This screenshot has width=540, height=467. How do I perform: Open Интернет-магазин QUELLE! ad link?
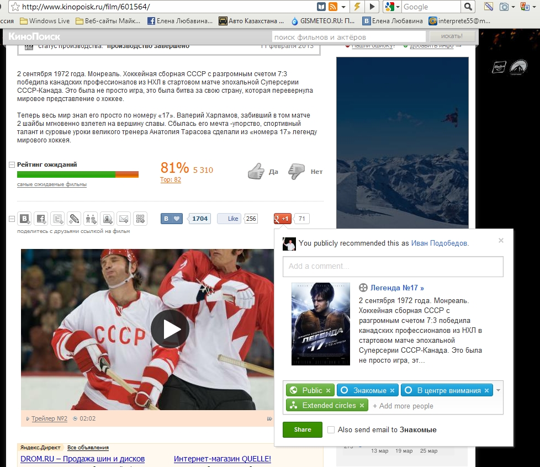point(222,459)
